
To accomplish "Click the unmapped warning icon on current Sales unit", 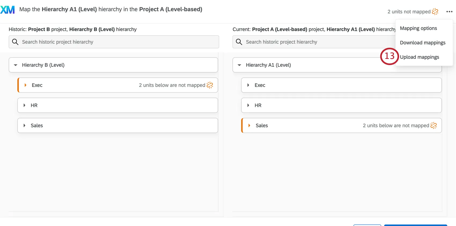I will tap(434, 125).
